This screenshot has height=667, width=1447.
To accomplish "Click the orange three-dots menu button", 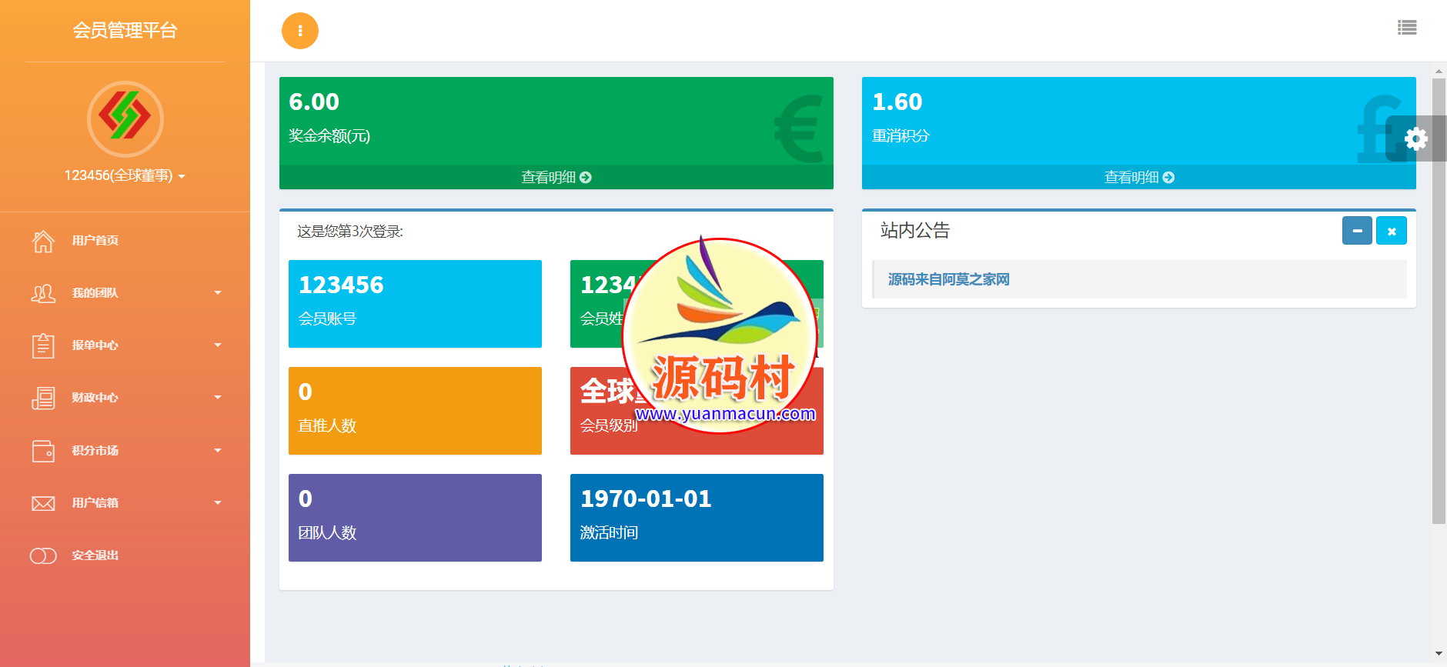I will point(299,31).
